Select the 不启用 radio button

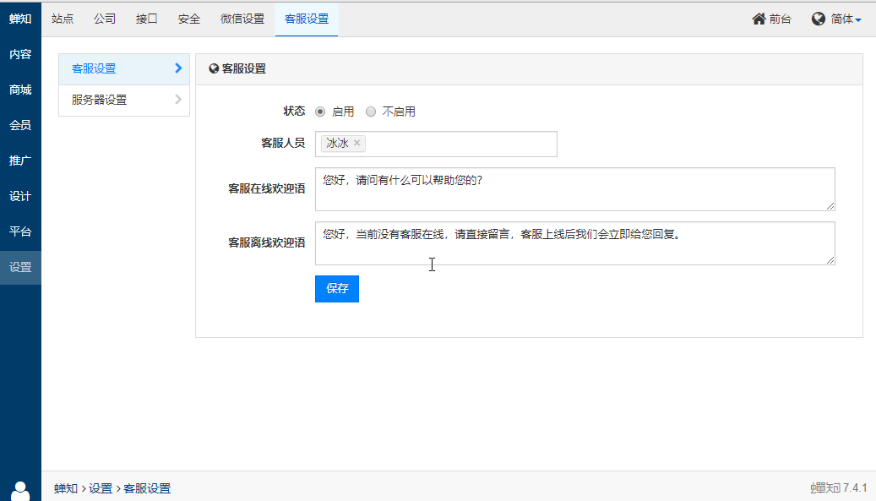coord(371,112)
